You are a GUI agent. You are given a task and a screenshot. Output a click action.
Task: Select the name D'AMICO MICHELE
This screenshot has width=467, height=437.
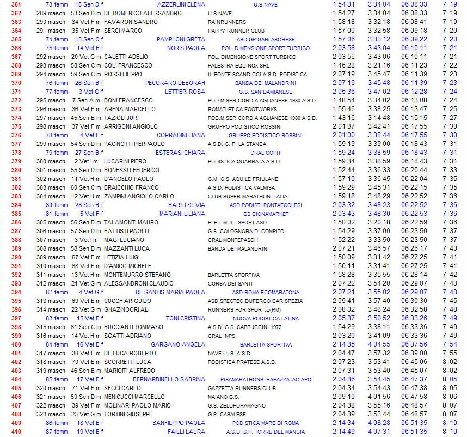[x=127, y=266]
